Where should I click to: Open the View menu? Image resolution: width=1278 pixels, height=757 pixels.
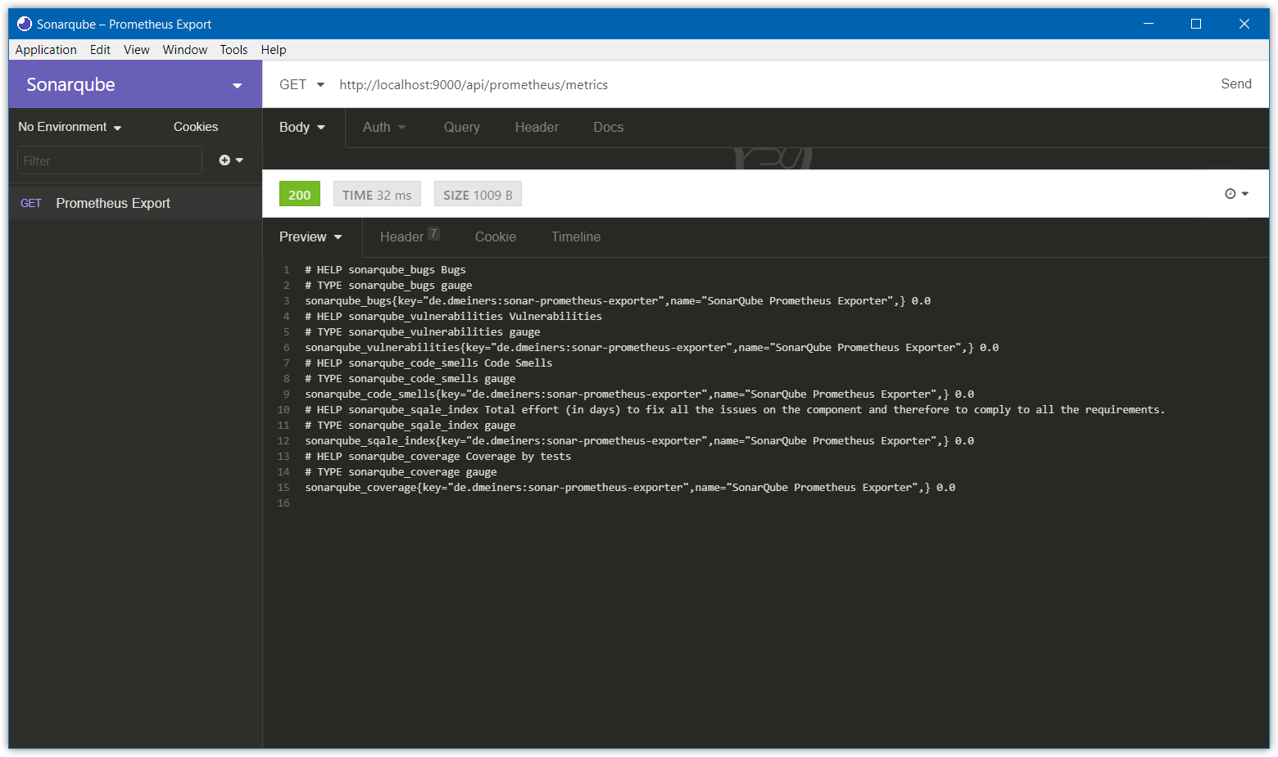137,50
